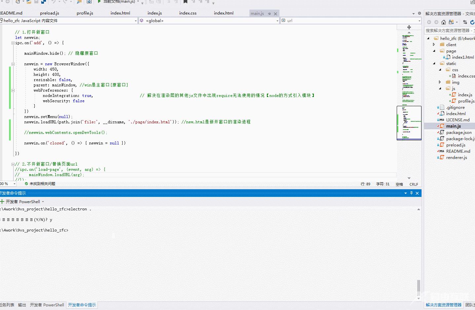Collapse the static folder in Solution Explorer
This screenshot has height=310, width=475.
coord(434,63)
